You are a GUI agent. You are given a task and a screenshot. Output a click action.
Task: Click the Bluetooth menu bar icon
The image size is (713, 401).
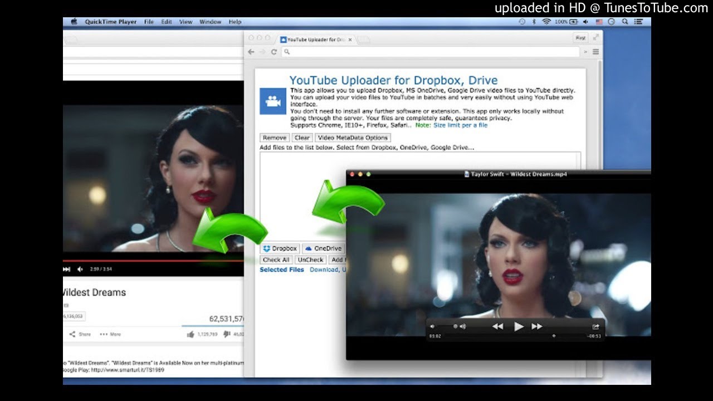[x=534, y=22]
